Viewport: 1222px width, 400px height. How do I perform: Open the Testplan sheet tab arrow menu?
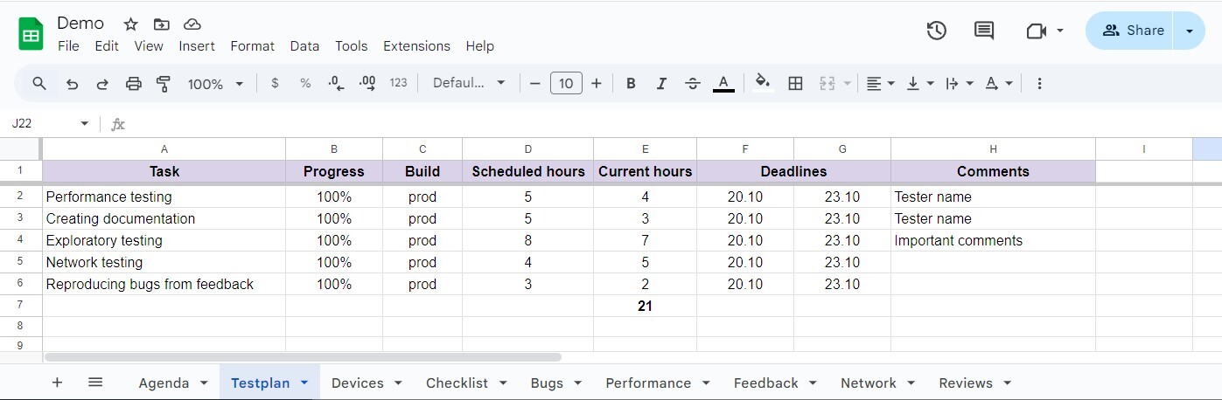point(304,383)
